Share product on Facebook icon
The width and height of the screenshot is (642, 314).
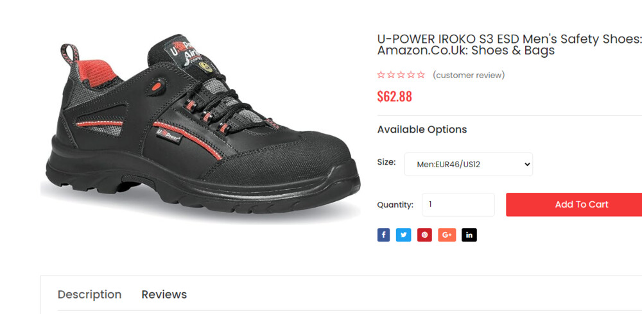(383, 235)
